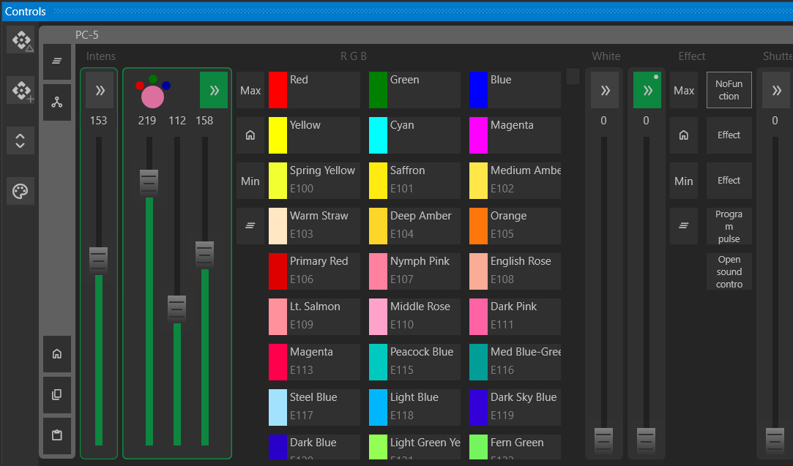Select Magenta E113 swatch
The image size is (793, 466).
point(314,362)
